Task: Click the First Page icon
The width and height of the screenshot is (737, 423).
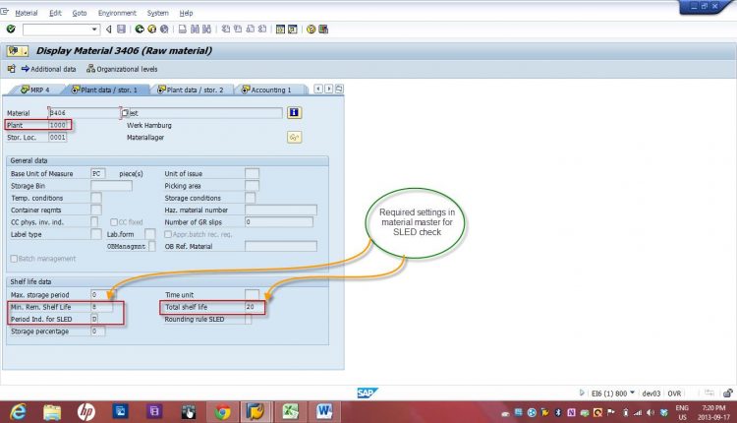Action: [x=226, y=30]
